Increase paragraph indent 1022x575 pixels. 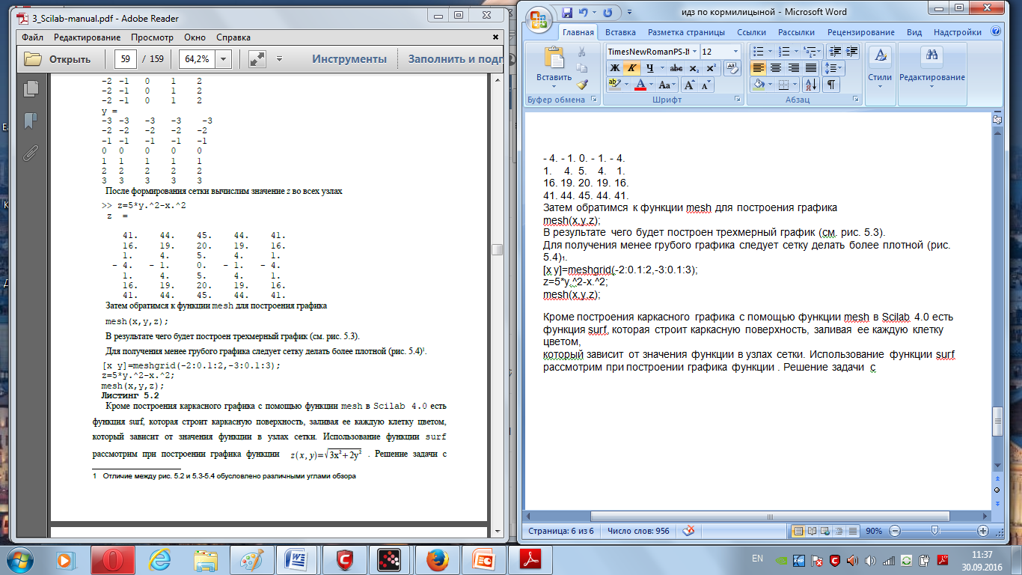tap(851, 52)
